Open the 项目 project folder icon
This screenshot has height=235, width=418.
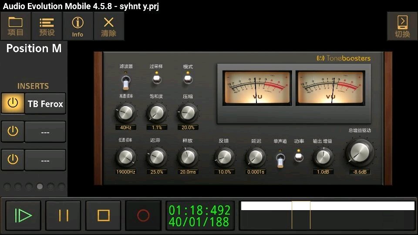[16, 26]
